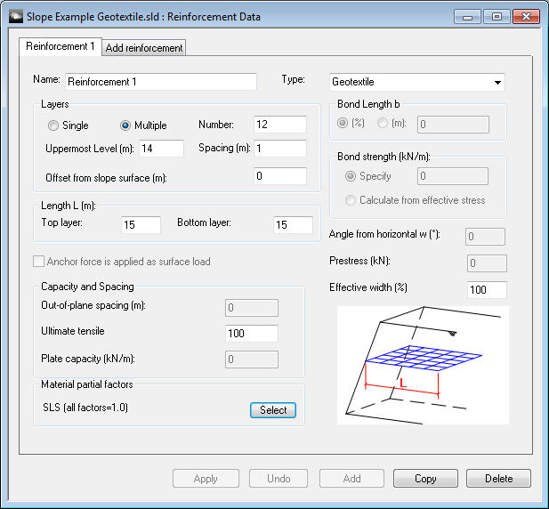Click the Uppermost Level field
Viewport: 549px width, 509px height.
click(161, 149)
